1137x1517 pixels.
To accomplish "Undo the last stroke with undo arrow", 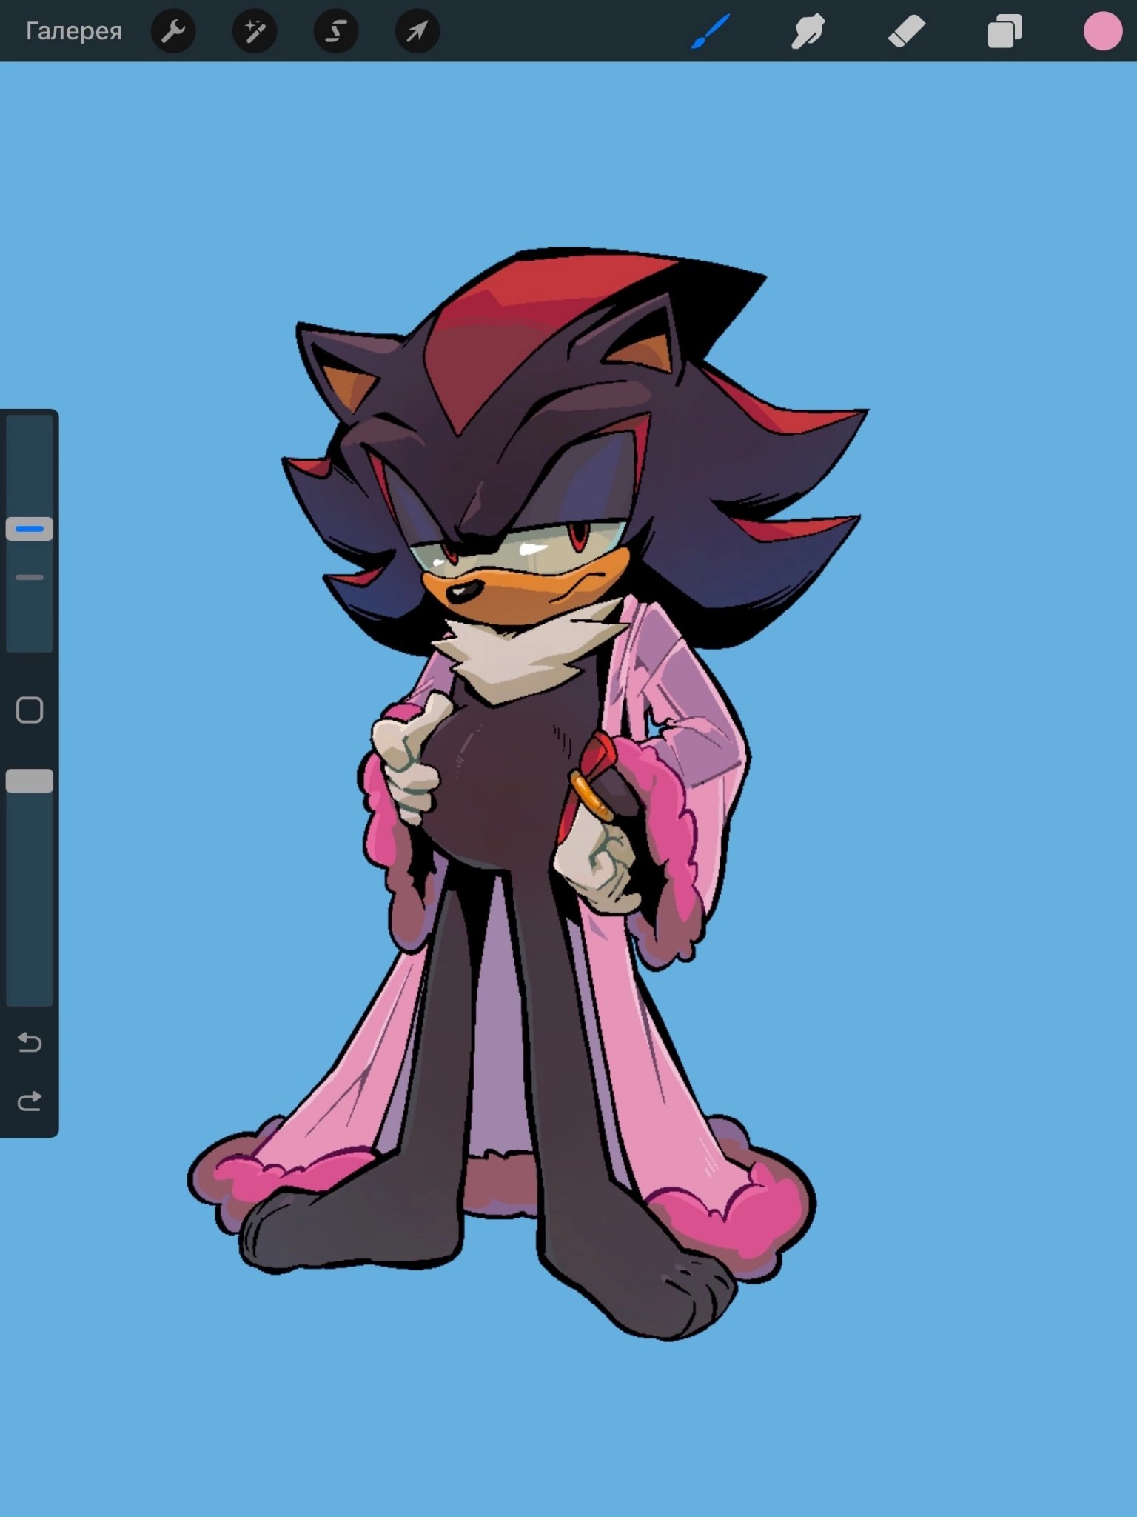I will [30, 1042].
